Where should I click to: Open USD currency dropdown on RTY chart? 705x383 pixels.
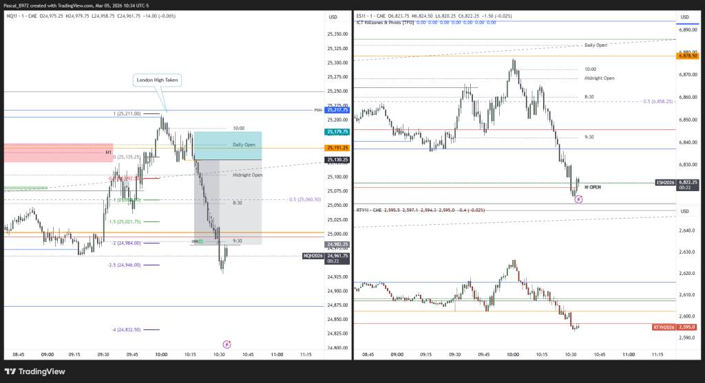click(684, 211)
